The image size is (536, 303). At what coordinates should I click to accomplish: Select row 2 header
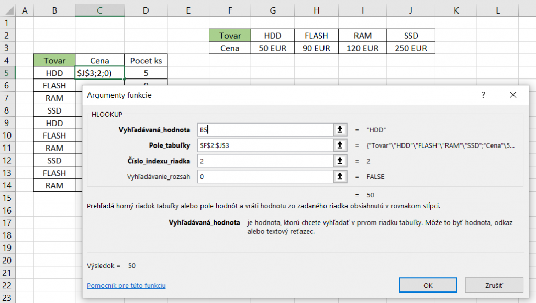tap(7, 36)
